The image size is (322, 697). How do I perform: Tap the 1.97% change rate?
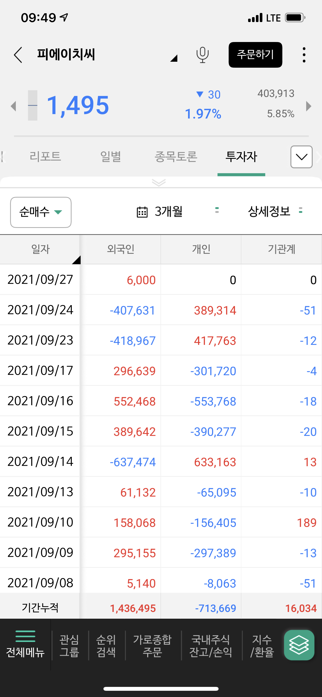(x=203, y=114)
